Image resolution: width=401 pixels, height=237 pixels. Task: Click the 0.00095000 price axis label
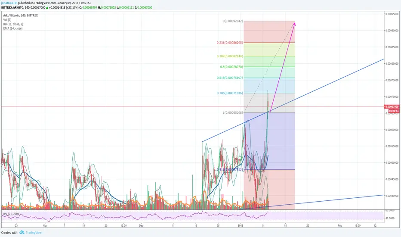[x=392, y=14]
